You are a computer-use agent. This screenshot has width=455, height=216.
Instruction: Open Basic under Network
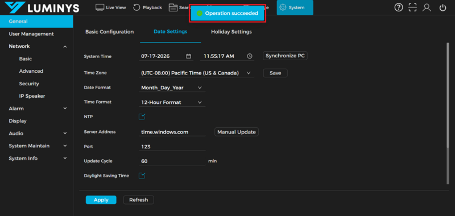click(26, 59)
